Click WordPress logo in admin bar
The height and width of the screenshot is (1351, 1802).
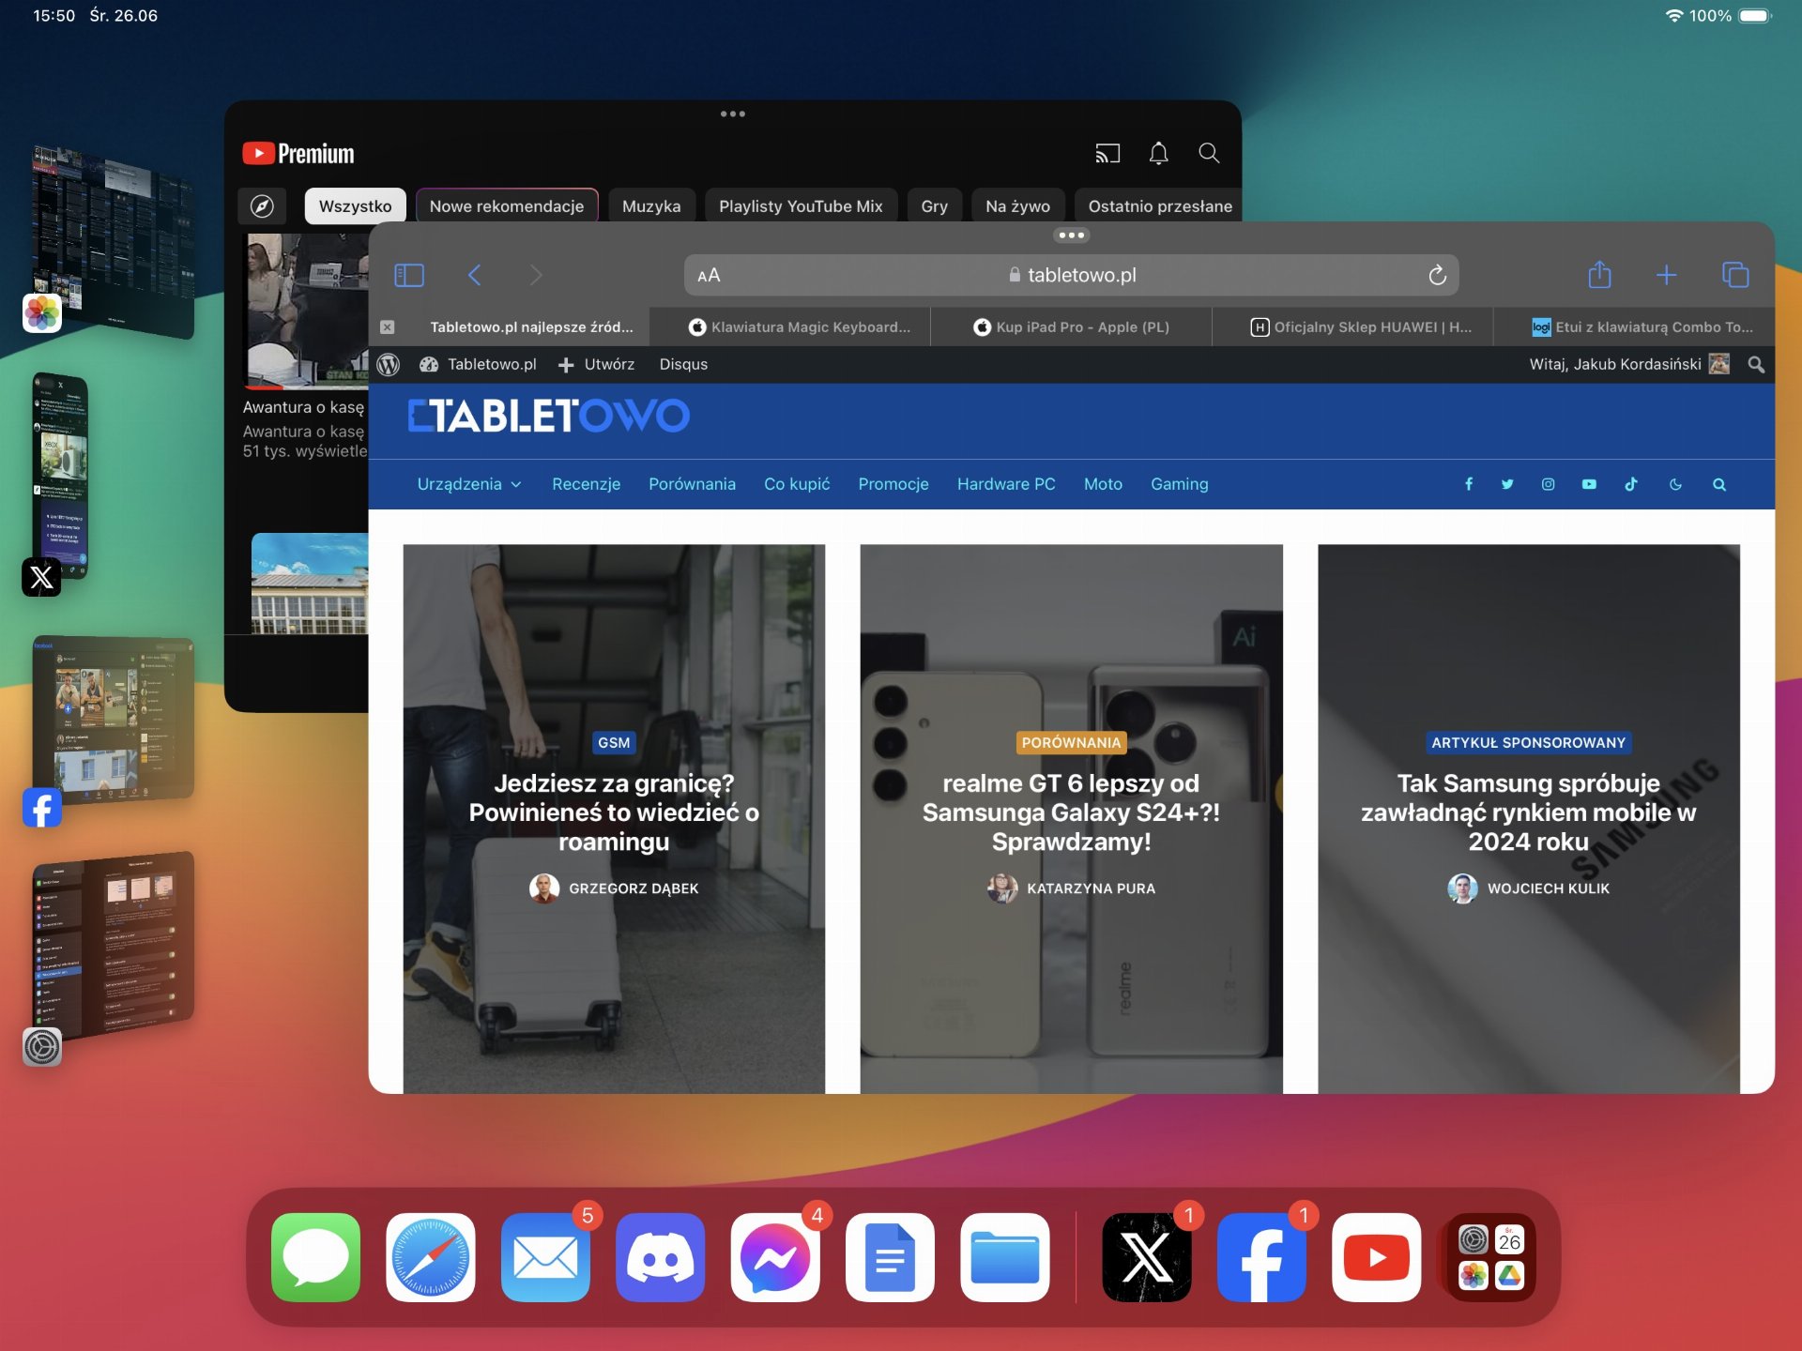coord(389,365)
